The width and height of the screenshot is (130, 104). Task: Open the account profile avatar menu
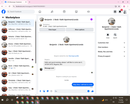(125, 12)
